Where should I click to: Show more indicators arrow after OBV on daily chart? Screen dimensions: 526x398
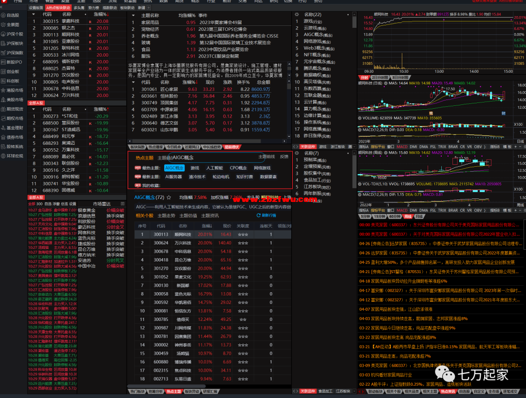pyautogui.click(x=485, y=147)
